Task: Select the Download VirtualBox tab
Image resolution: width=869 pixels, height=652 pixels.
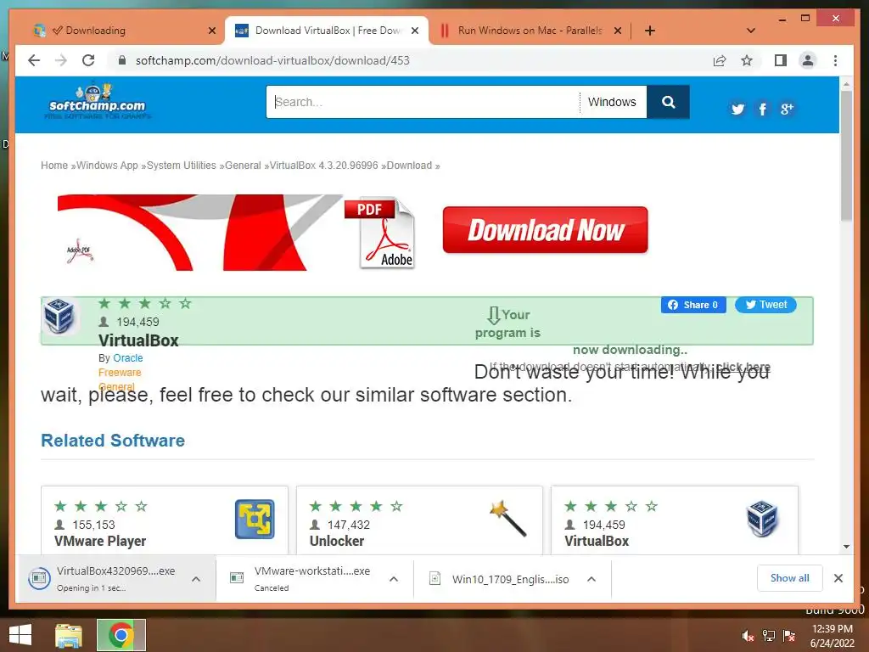Action: coord(327,31)
